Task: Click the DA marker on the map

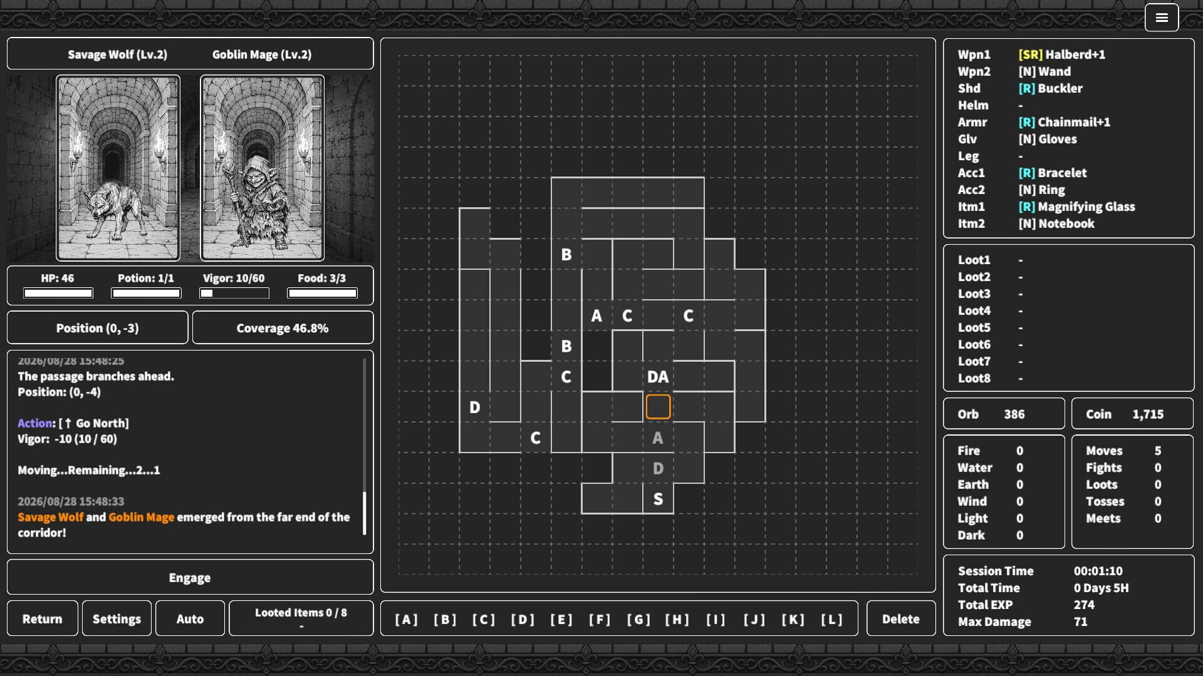Action: tap(658, 377)
